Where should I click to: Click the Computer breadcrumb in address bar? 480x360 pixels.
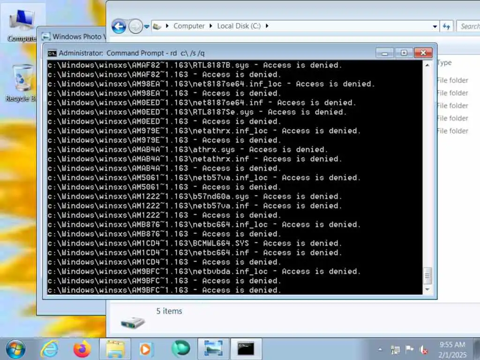click(189, 26)
